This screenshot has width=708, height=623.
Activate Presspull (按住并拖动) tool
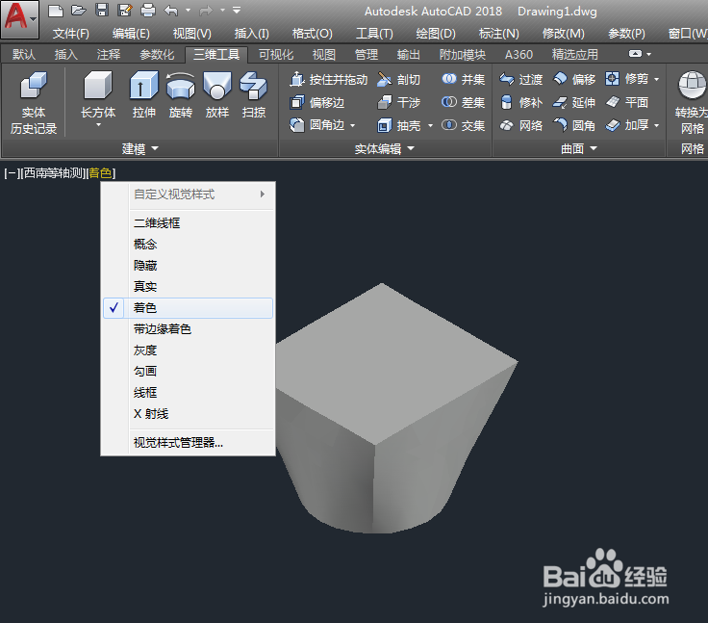[x=329, y=80]
